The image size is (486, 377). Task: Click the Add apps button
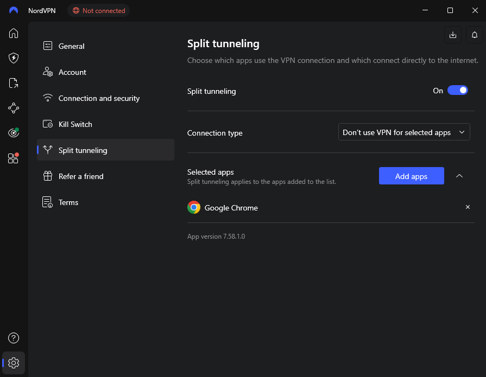[411, 176]
